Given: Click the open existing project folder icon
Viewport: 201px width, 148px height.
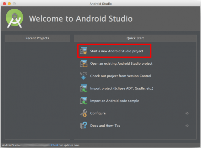Looking at the screenshot, I should click(83, 63).
